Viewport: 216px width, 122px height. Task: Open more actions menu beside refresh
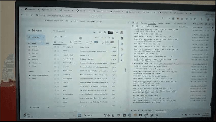point(65,37)
